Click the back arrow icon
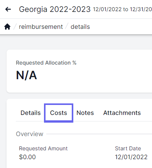Screen dimensions: 152x168 click(x=8, y=9)
